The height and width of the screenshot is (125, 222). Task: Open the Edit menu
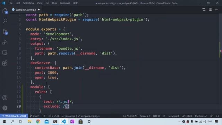[x=18, y=3]
